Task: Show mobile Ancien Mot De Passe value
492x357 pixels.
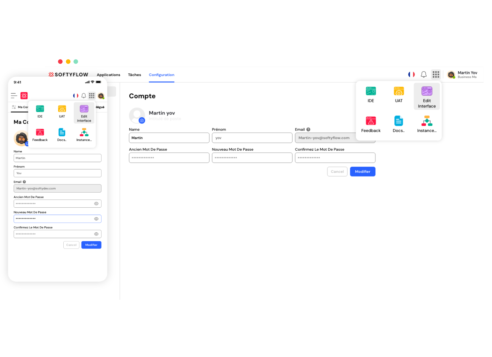Action: pyautogui.click(x=96, y=204)
